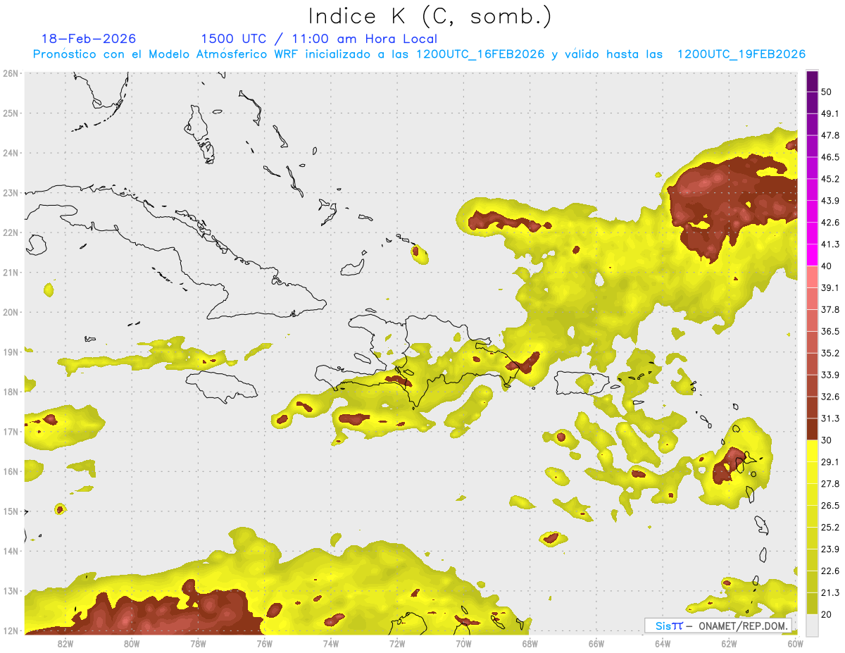Click dark brown swatch between 30 and 31.3
845x653 pixels.
(812, 429)
